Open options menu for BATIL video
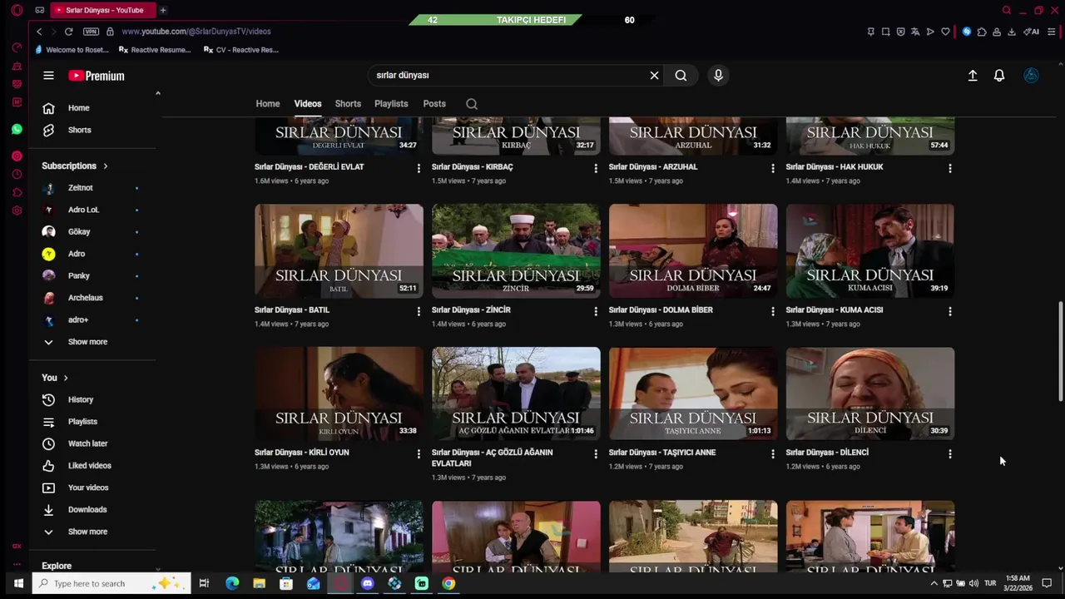Image resolution: width=1065 pixels, height=599 pixels. [x=419, y=311]
